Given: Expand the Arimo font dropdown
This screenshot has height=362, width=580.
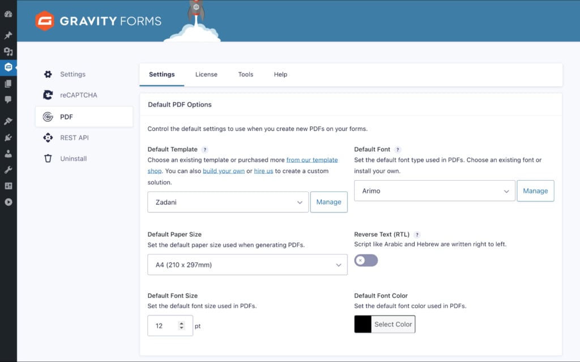Looking at the screenshot, I should click(x=434, y=191).
